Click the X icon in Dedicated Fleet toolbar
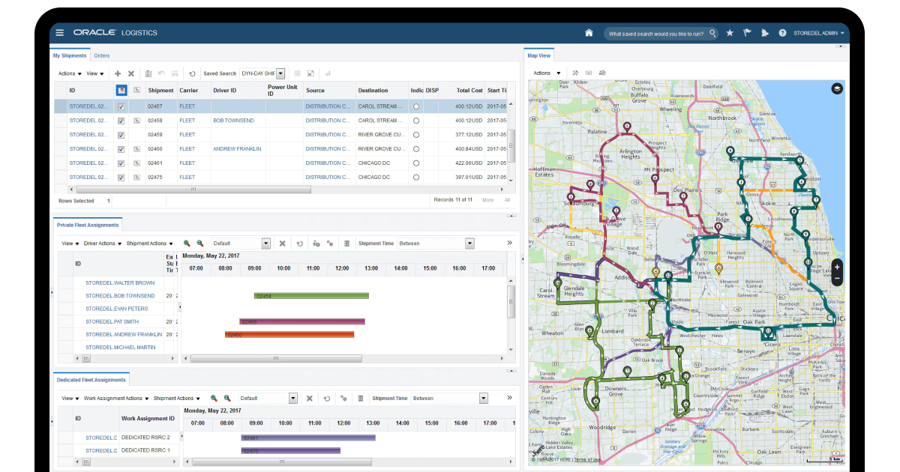This screenshot has height=472, width=900. pyautogui.click(x=309, y=399)
